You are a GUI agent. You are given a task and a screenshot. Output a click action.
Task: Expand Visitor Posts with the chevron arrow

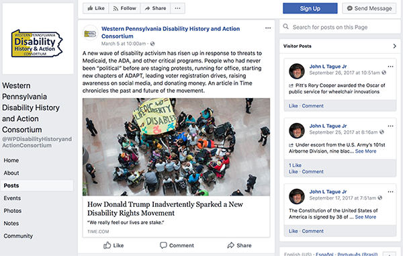[x=394, y=46]
